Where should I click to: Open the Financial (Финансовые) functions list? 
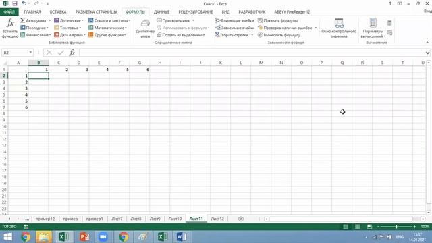point(36,35)
